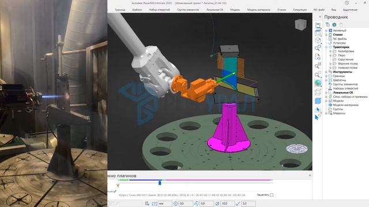The height and width of the screenshot is (207, 369).
Task: Expand the Локальные СК tree node
Action: pyautogui.click(x=326, y=93)
